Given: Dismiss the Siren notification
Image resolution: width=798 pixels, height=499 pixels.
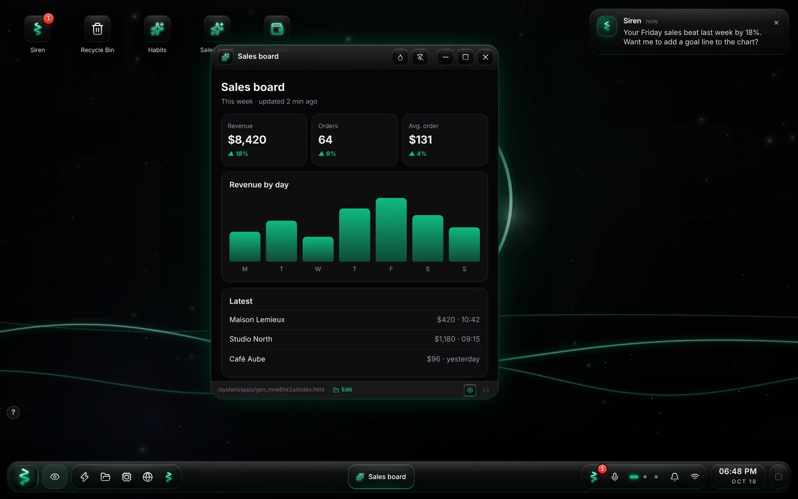Looking at the screenshot, I should [x=776, y=23].
